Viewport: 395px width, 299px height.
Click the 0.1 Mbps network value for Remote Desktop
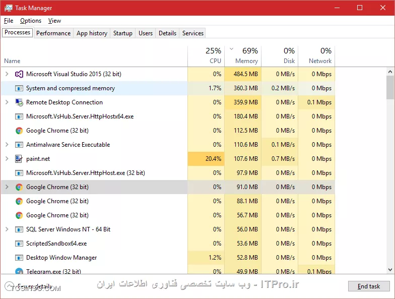click(x=319, y=102)
